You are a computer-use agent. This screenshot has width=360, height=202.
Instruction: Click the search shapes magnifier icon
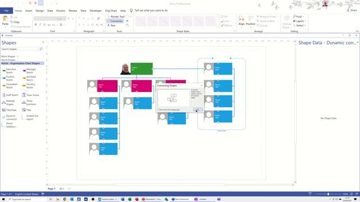click(x=41, y=49)
